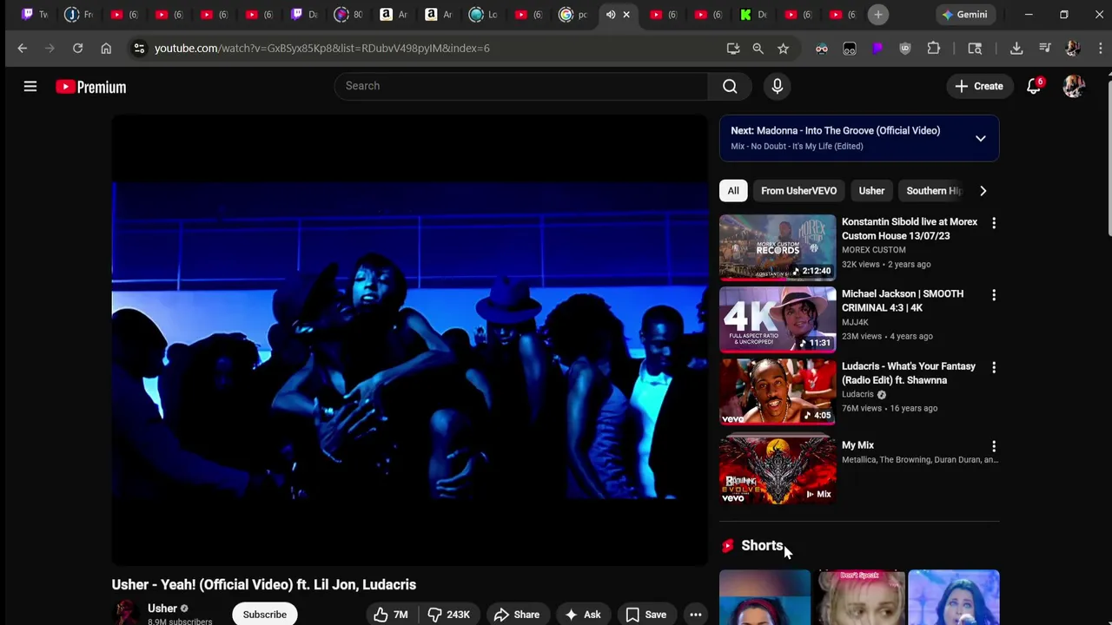Subscribe to the Usher channel
The width and height of the screenshot is (1112, 625).
click(265, 615)
